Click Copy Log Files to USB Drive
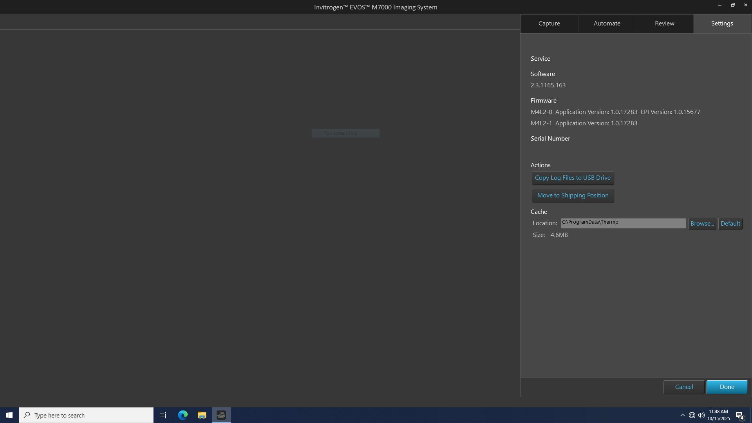752x423 pixels. coord(572,178)
